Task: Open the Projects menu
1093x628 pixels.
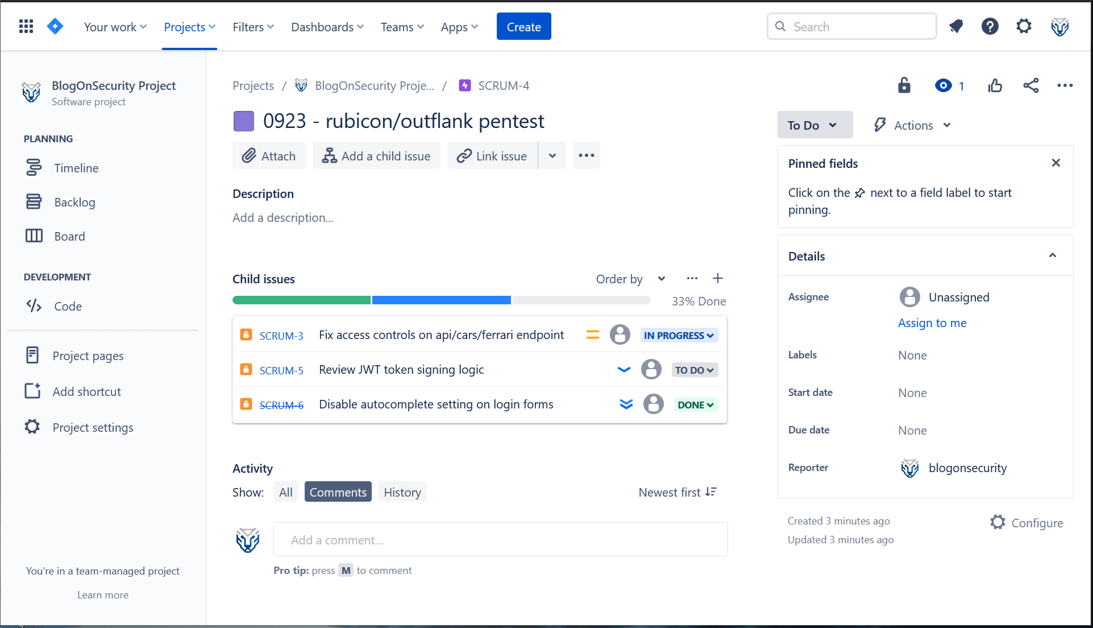Action: pyautogui.click(x=189, y=27)
